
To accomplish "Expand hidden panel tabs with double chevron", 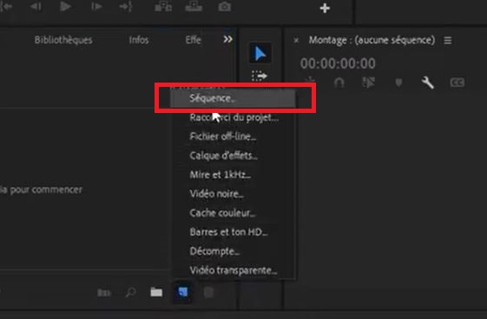I will coord(227,39).
